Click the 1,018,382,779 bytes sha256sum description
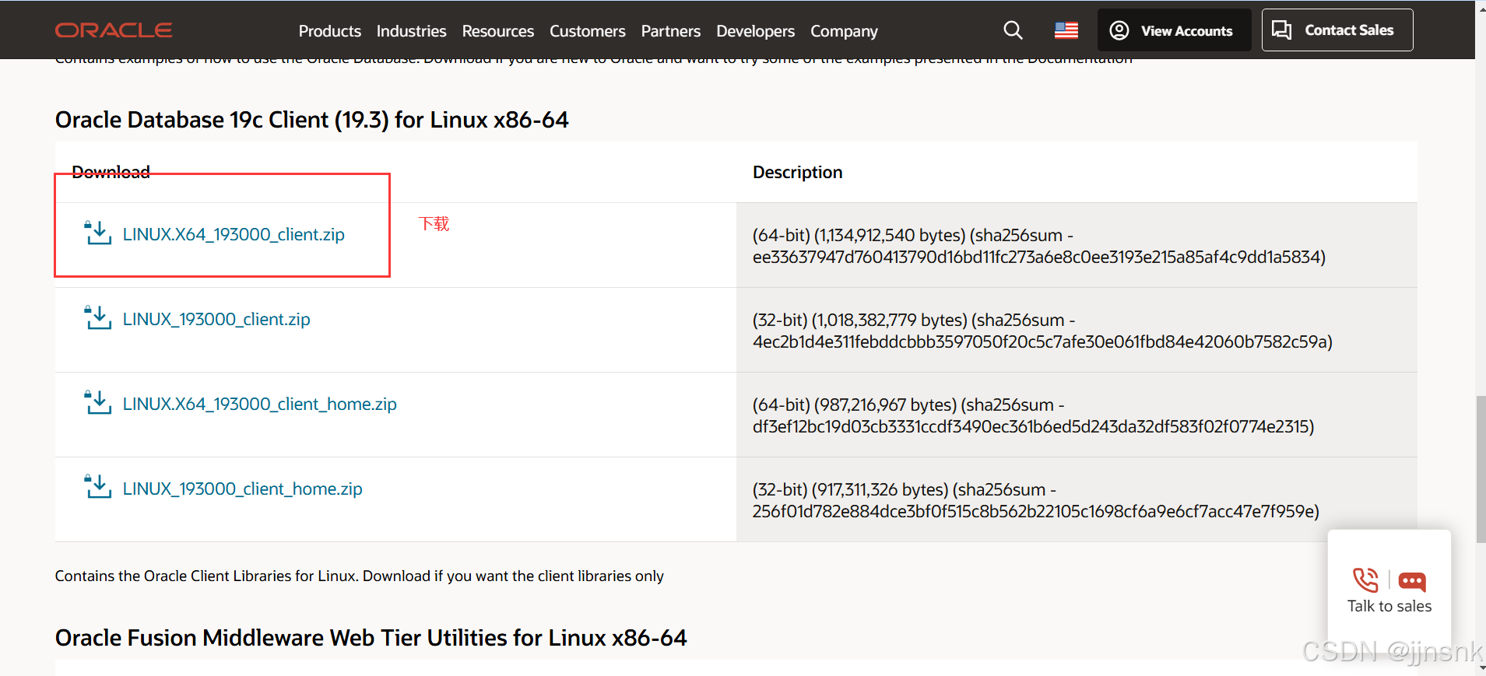1486x676 pixels. coord(1042,331)
